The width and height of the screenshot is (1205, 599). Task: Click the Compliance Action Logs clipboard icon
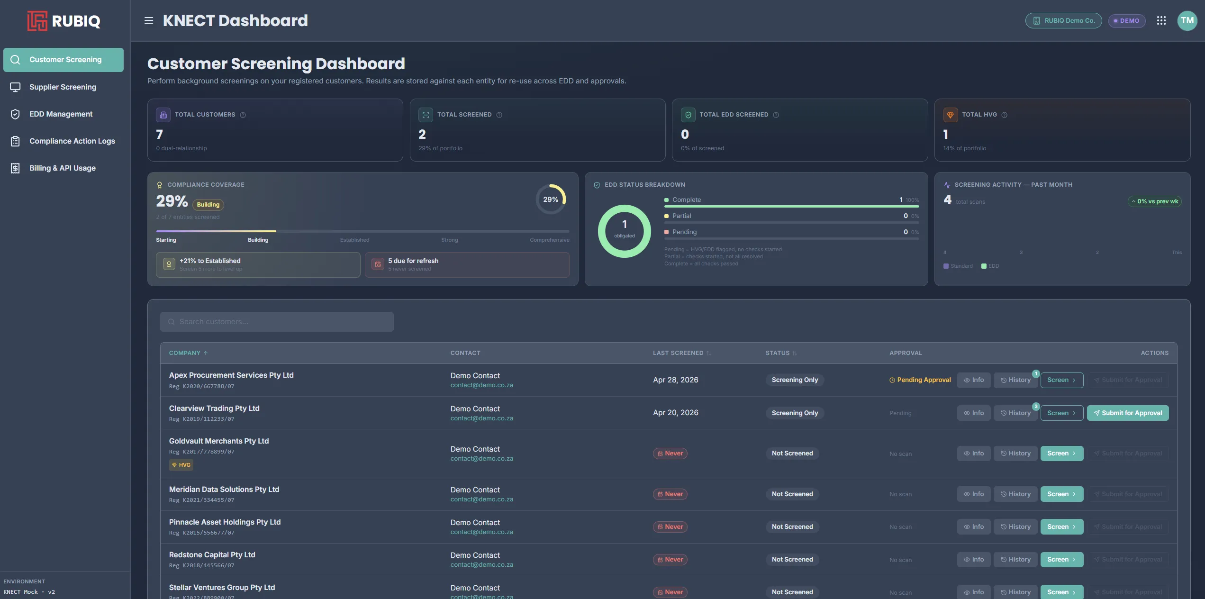point(15,141)
